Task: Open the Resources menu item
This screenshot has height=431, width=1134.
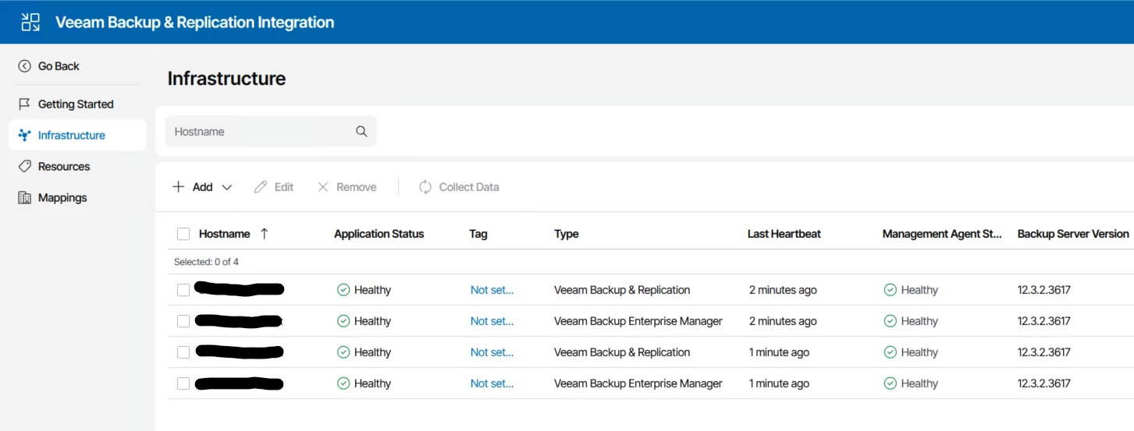Action: point(64,166)
